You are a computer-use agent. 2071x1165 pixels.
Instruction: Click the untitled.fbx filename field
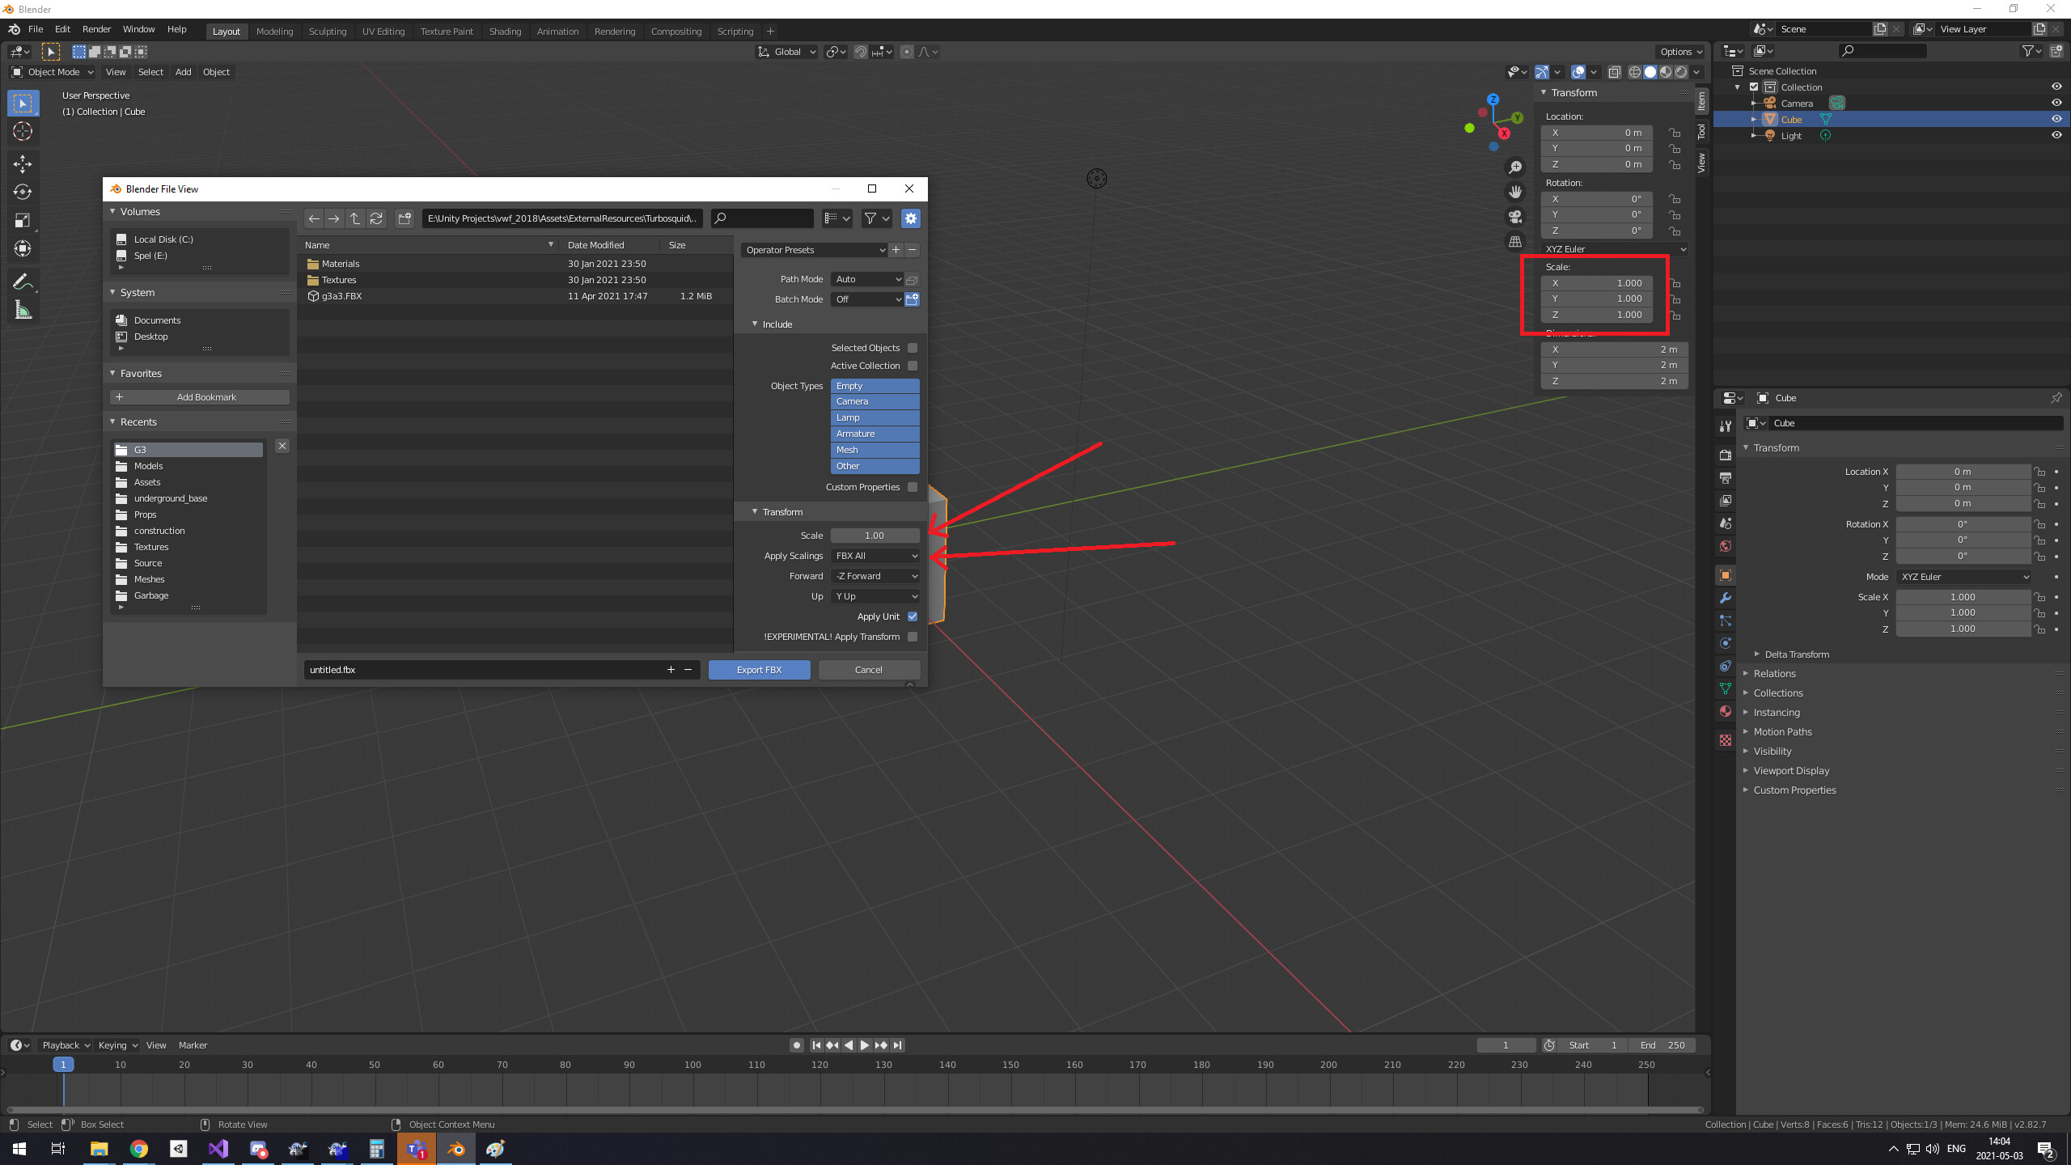click(x=485, y=669)
